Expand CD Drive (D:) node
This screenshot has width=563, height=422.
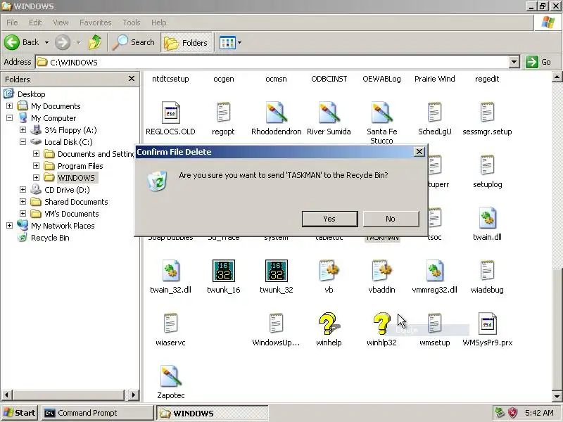23,189
